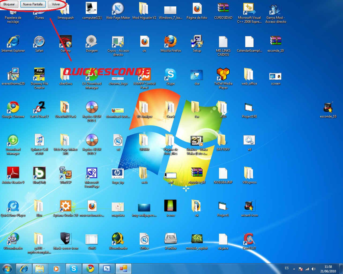Viewport: 343px width, 274px height.
Task: Switch to Skype in the taskbar
Action: point(74,269)
